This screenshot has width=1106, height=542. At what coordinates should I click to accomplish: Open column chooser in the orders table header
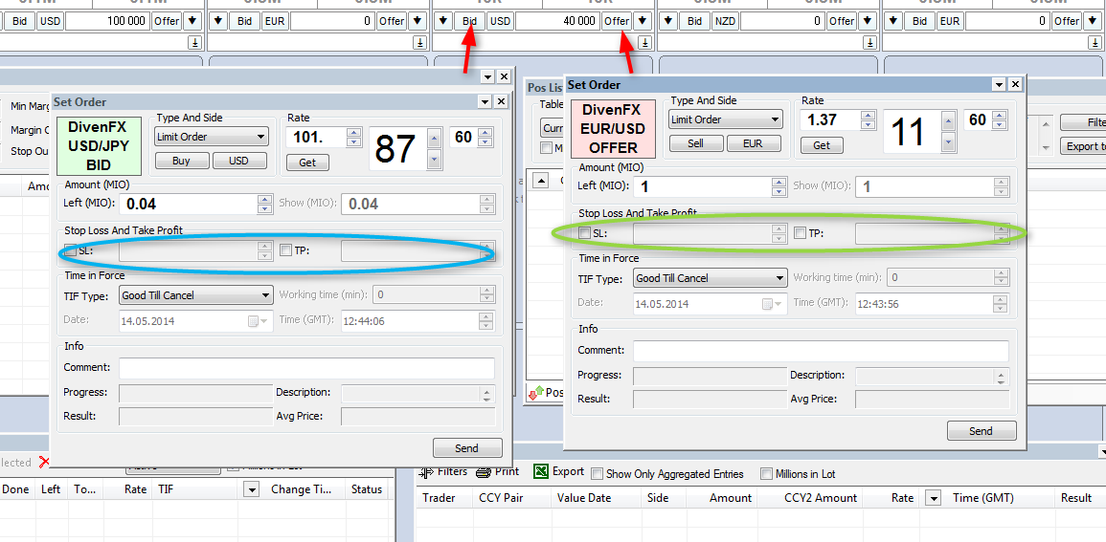point(252,489)
